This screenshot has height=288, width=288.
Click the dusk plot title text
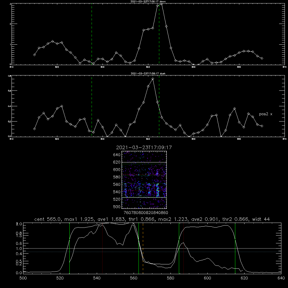coord(148,73)
